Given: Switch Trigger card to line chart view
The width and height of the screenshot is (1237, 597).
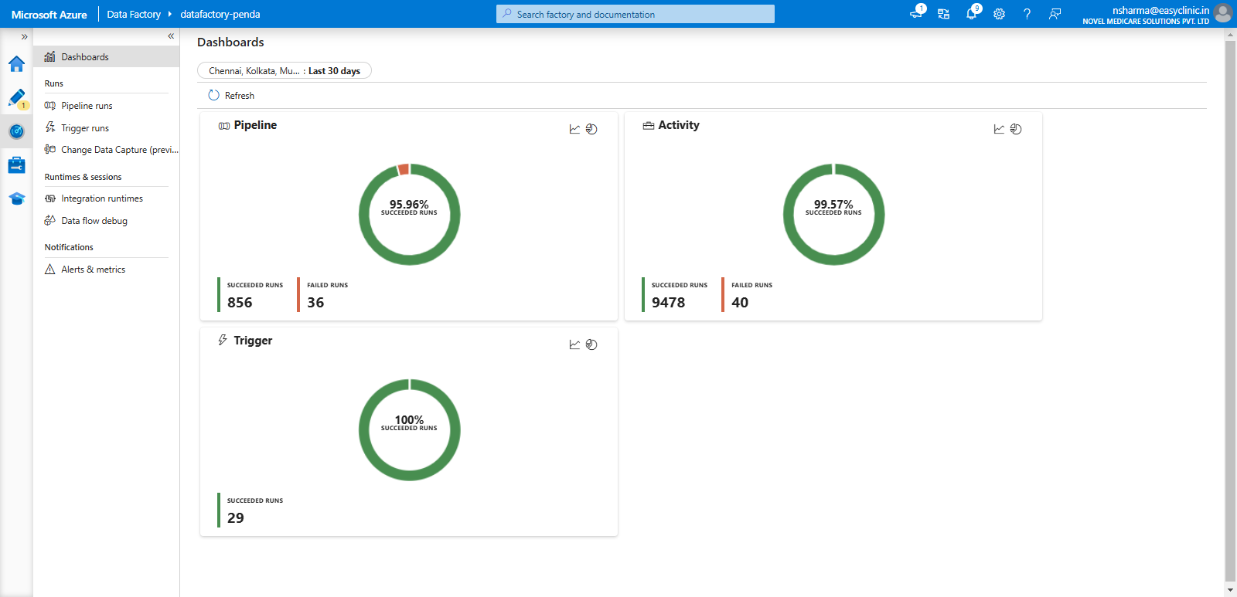Looking at the screenshot, I should pyautogui.click(x=574, y=344).
